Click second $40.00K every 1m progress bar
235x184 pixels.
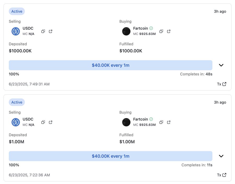click(110, 156)
